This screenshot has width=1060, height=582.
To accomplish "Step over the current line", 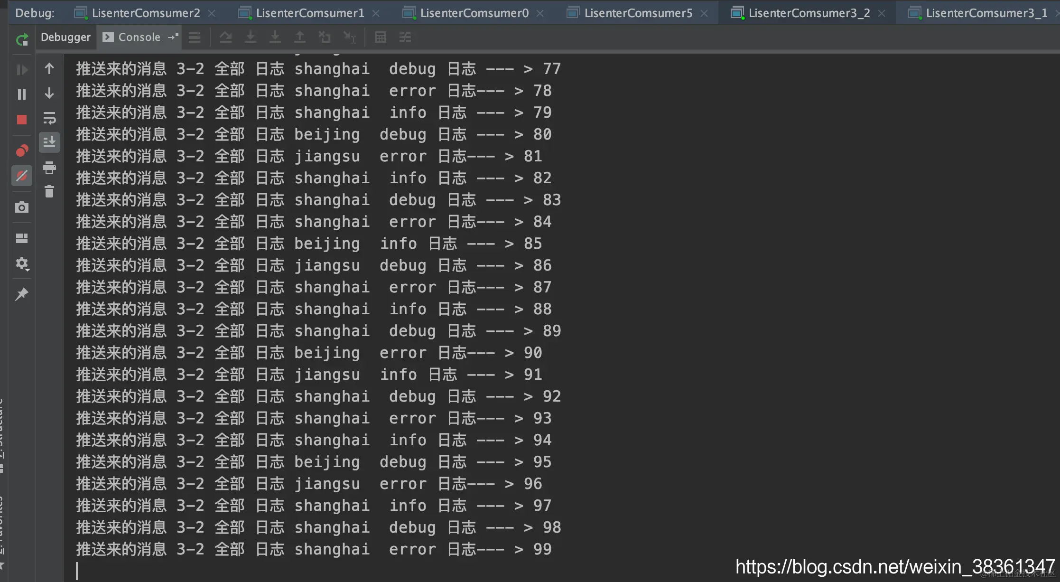I will click(x=226, y=37).
